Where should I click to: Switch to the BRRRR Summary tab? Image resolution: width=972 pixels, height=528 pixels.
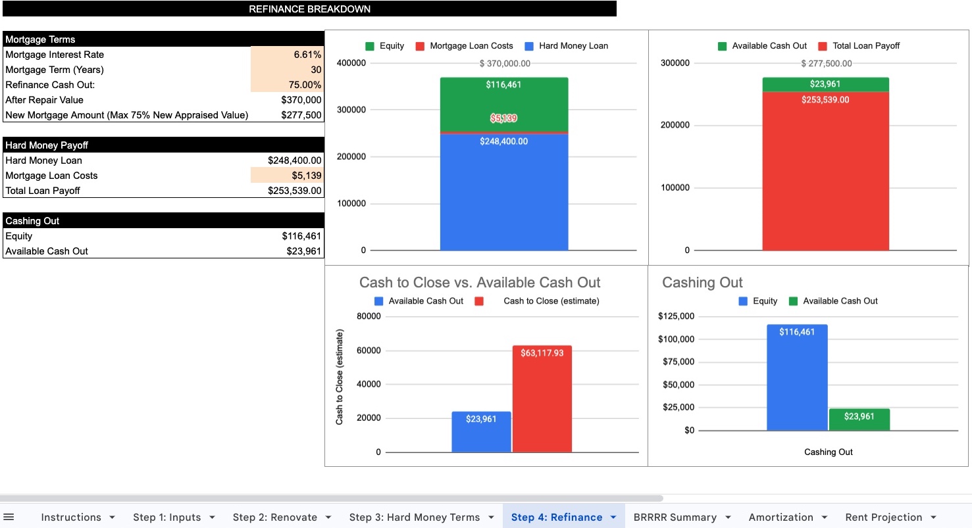675,517
